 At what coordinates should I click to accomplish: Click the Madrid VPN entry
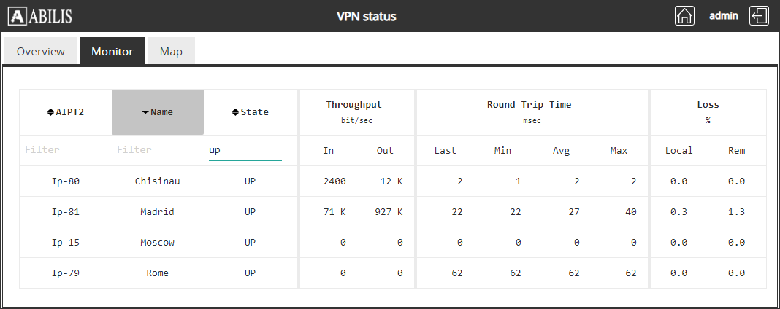[x=157, y=212]
